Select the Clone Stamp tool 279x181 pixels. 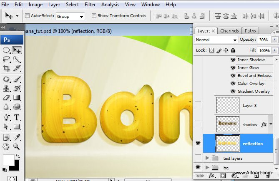(6, 88)
